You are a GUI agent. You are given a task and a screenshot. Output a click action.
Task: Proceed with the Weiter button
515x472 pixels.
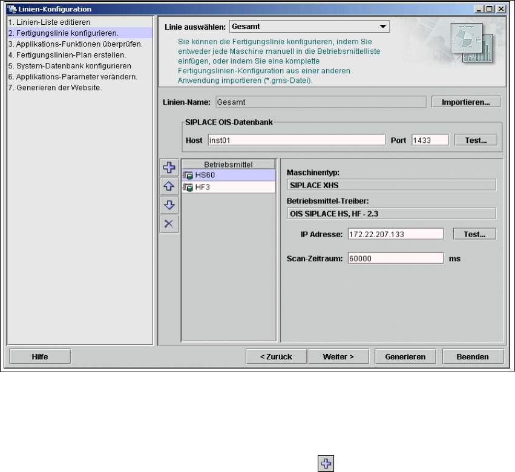tap(338, 356)
